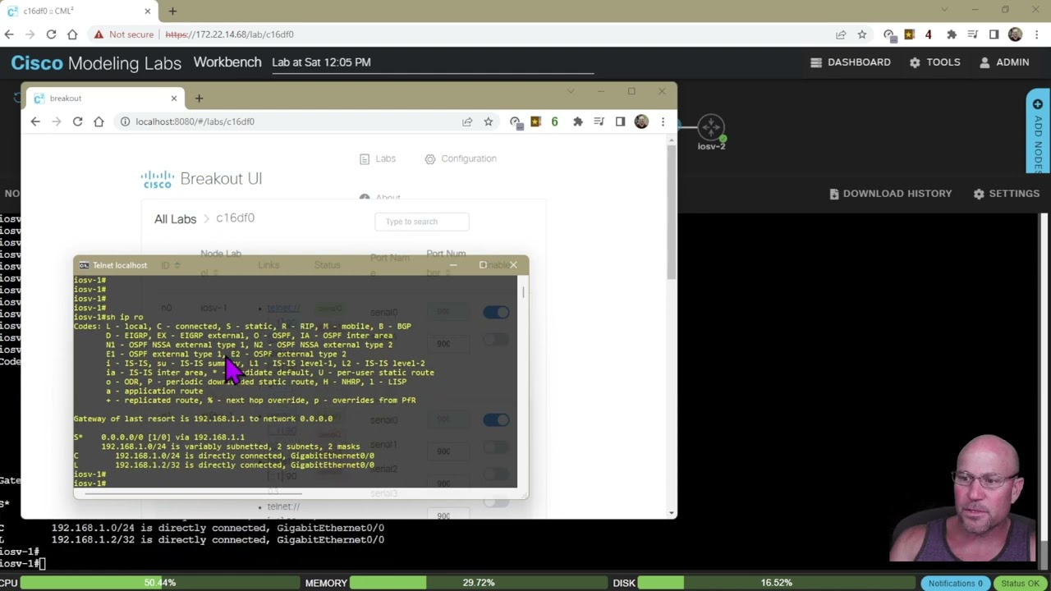Select the c16df0 :: CML² browser tab
This screenshot has height=591, width=1051.
pyautogui.click(x=79, y=11)
